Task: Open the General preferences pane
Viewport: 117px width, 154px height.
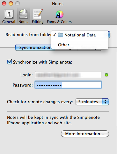Action: coord(9,16)
